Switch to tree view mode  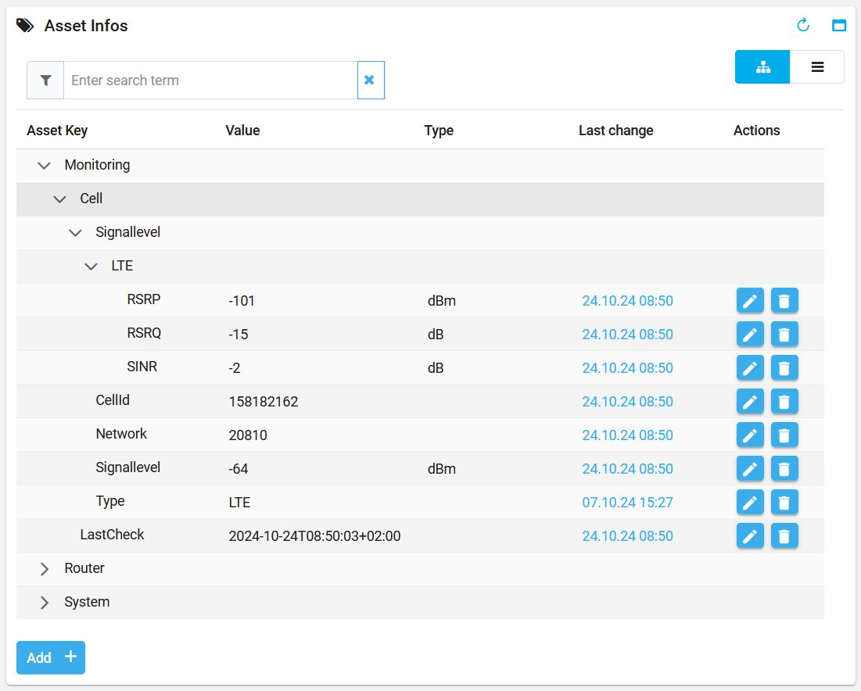(762, 67)
